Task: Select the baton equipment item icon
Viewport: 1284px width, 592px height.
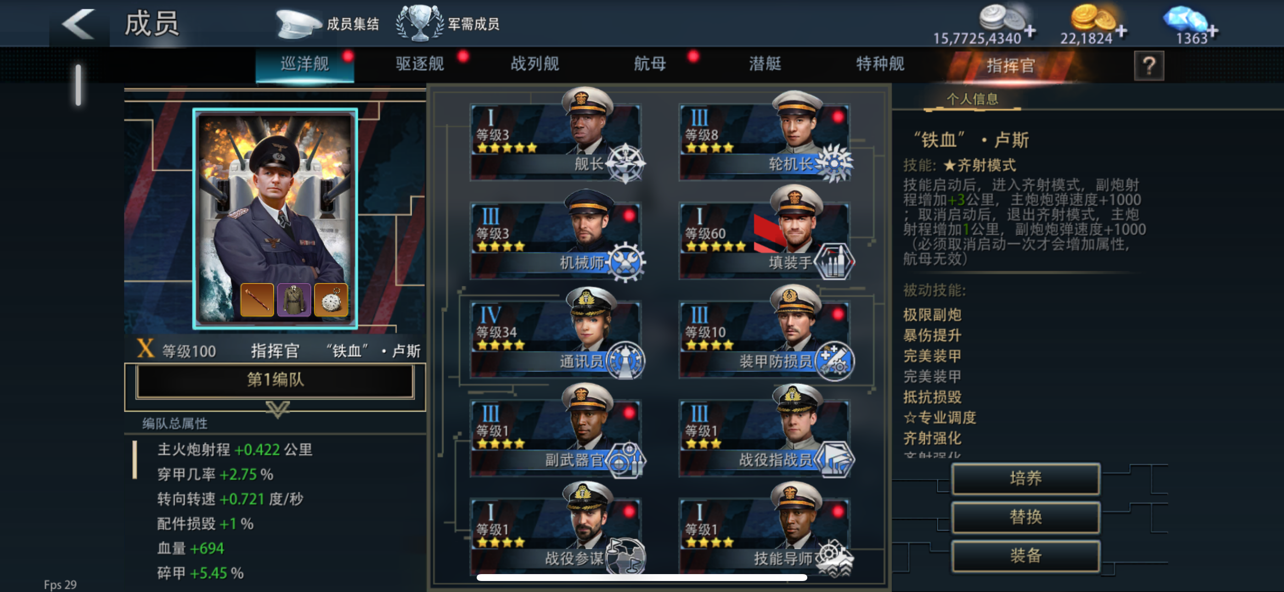Action: pos(257,300)
